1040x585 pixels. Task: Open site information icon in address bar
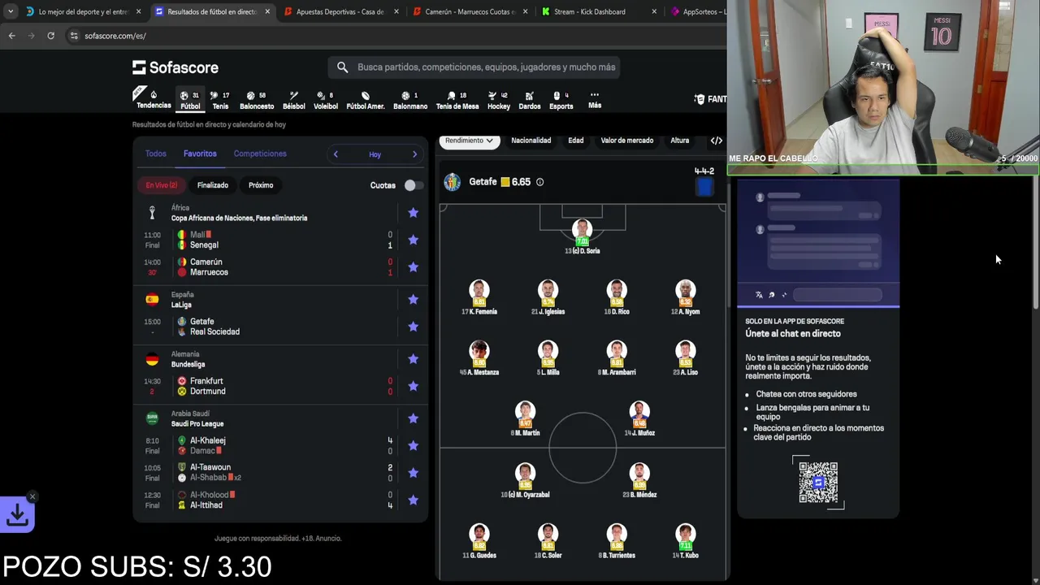click(74, 36)
